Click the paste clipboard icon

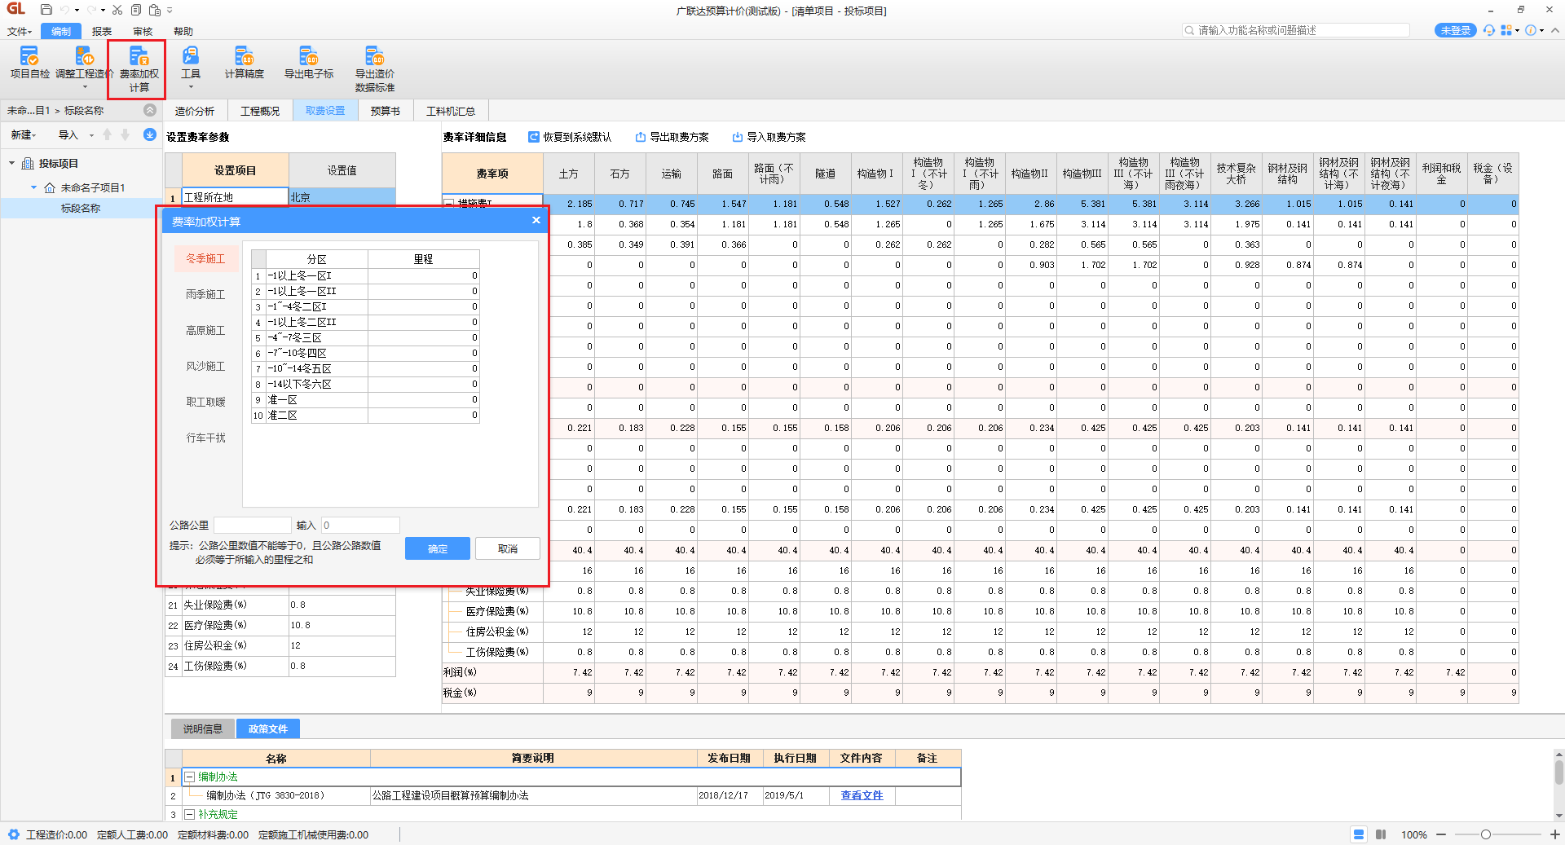point(155,10)
